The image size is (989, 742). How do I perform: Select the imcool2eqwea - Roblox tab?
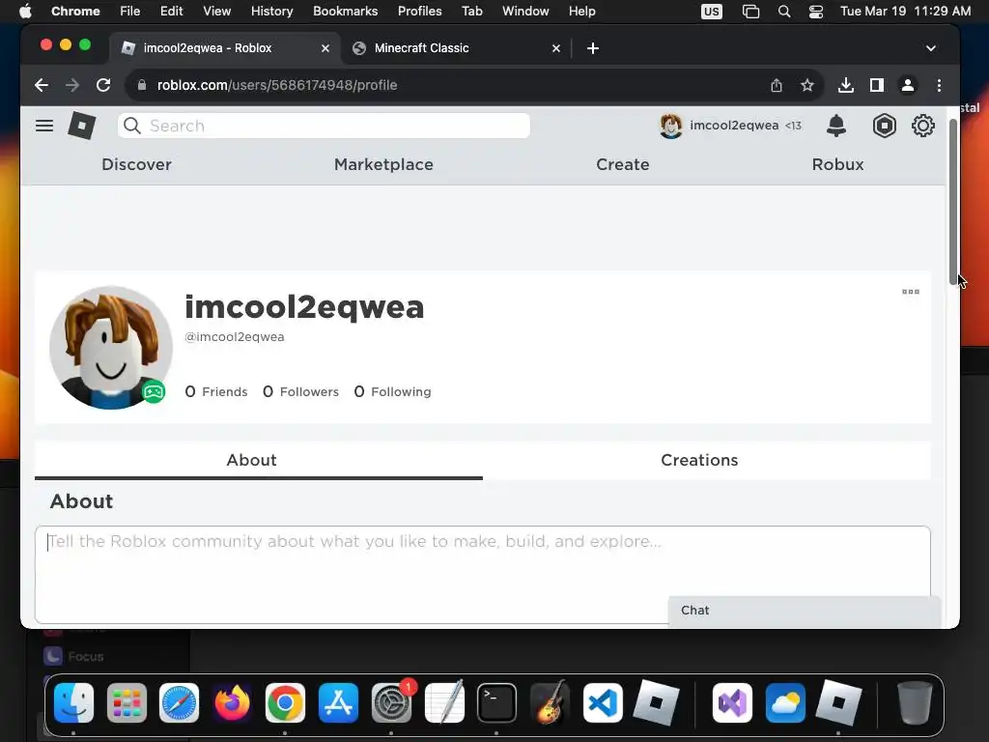pyautogui.click(x=224, y=48)
